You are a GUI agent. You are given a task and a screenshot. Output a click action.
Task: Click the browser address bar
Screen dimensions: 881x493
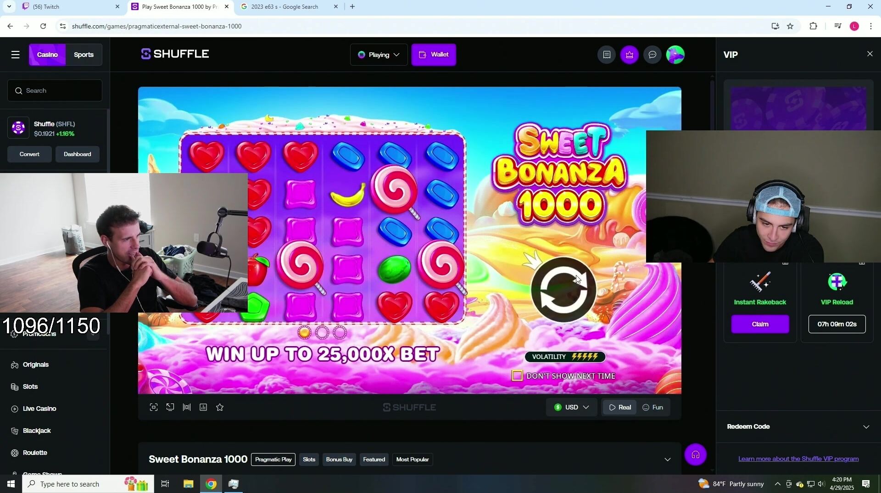pos(413,26)
